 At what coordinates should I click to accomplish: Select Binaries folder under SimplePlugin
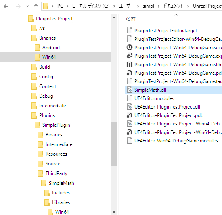pos(54,135)
